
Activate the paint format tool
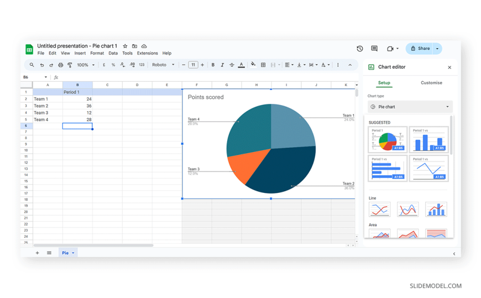coord(70,65)
